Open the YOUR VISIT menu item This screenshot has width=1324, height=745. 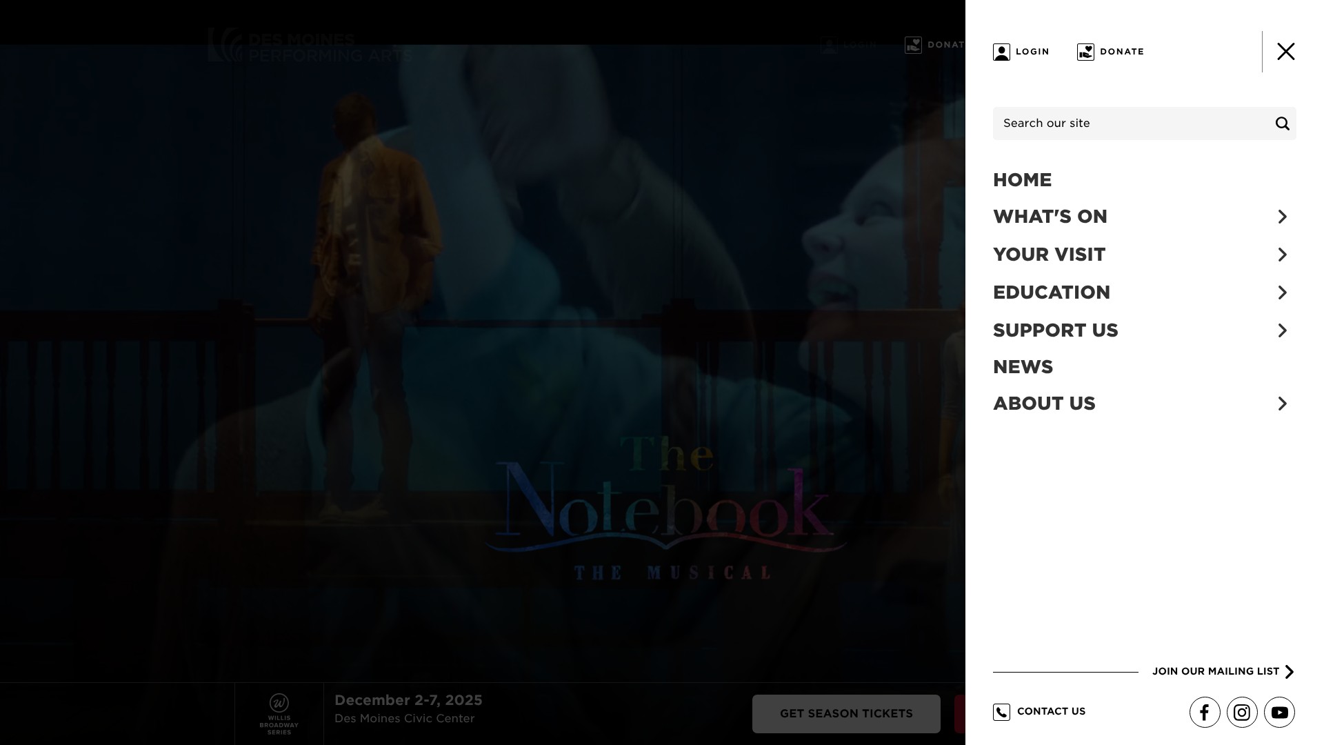click(x=1049, y=255)
